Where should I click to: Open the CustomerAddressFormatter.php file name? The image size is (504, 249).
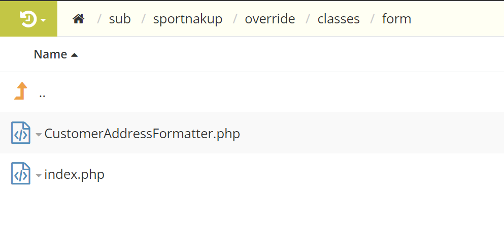142,134
